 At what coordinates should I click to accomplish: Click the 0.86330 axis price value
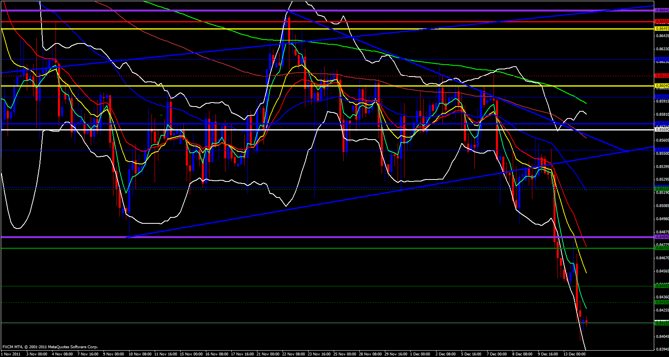pyautogui.click(x=662, y=49)
